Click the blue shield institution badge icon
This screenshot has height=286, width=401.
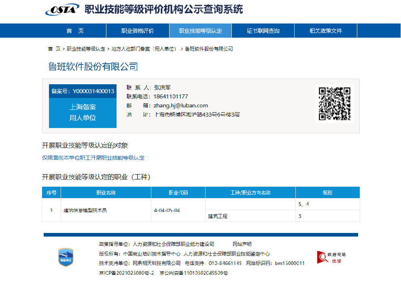(x=66, y=257)
